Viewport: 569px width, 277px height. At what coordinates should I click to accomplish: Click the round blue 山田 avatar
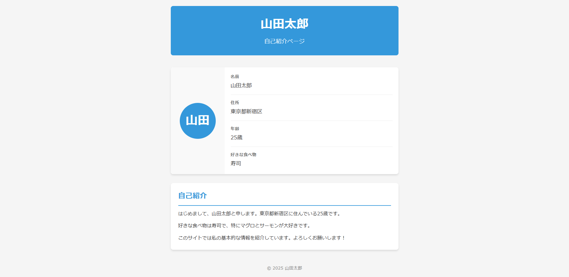[197, 121]
